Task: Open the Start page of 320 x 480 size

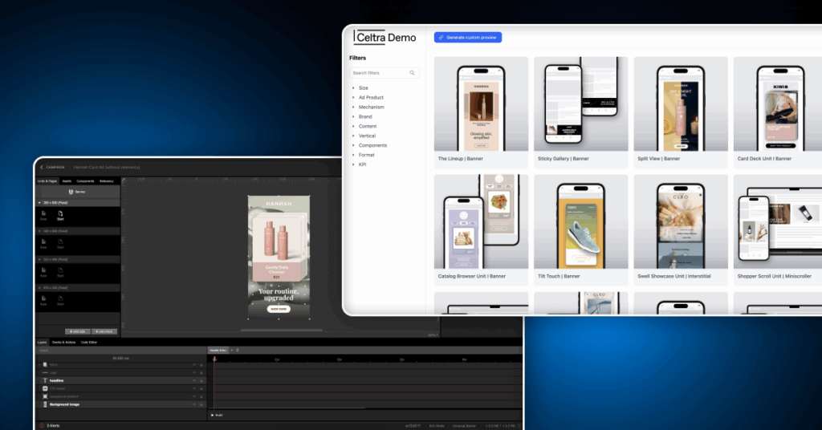Action: 60,270
